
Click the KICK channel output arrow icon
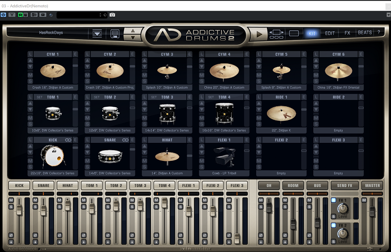pos(11,242)
